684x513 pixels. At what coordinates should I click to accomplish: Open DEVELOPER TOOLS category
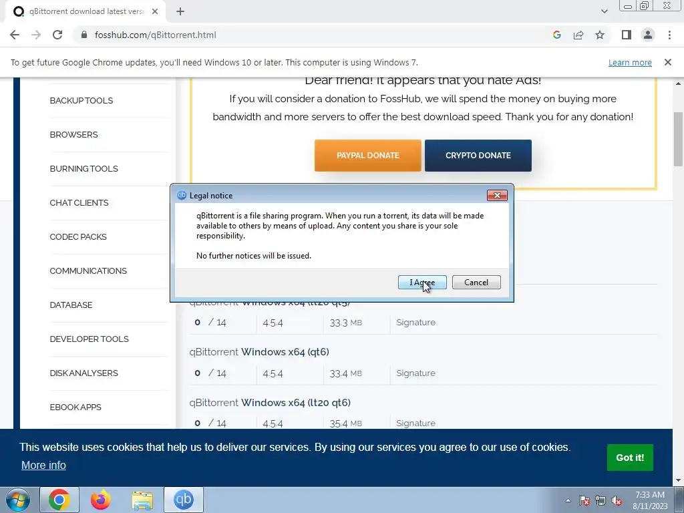tap(89, 339)
